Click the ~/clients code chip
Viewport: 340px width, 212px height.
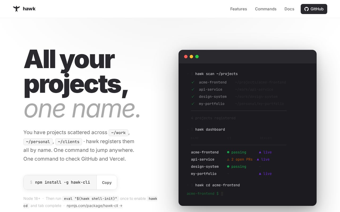(x=69, y=142)
